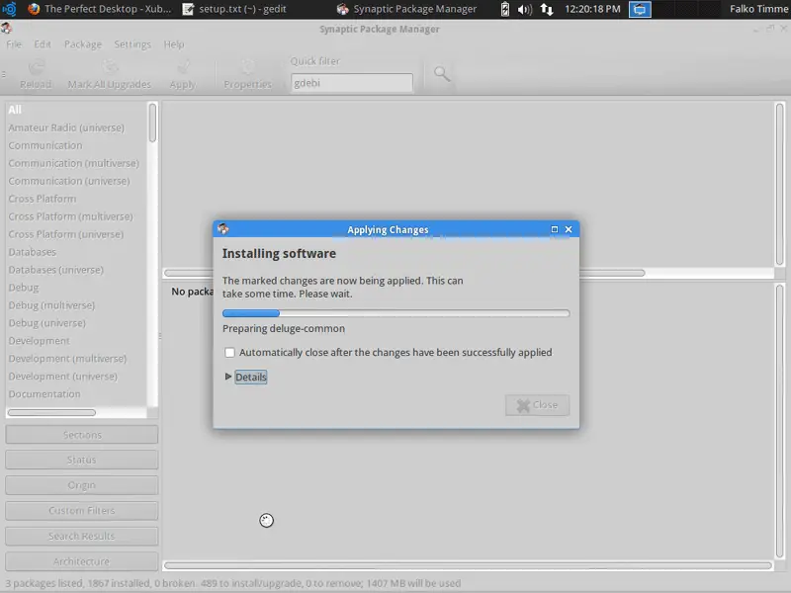This screenshot has width=791, height=593.
Task: Select Development (universe) category
Action: pyautogui.click(x=76, y=377)
